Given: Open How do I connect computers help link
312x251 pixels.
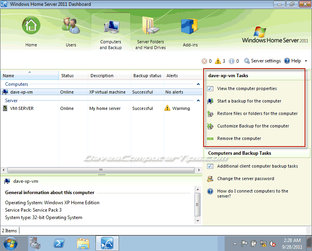Looking at the screenshot, I should 252,194.
